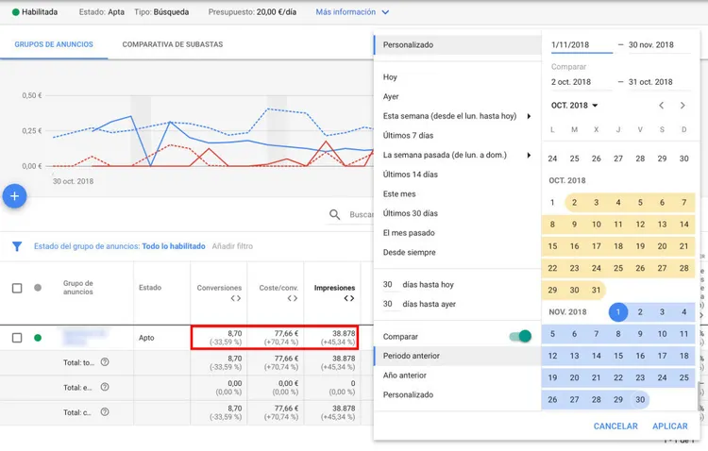Choose Periodo anterior comparison option

click(x=458, y=356)
